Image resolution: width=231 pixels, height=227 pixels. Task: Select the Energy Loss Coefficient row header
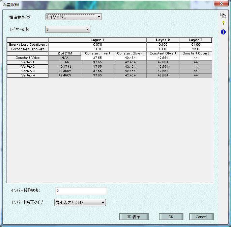[28, 45]
